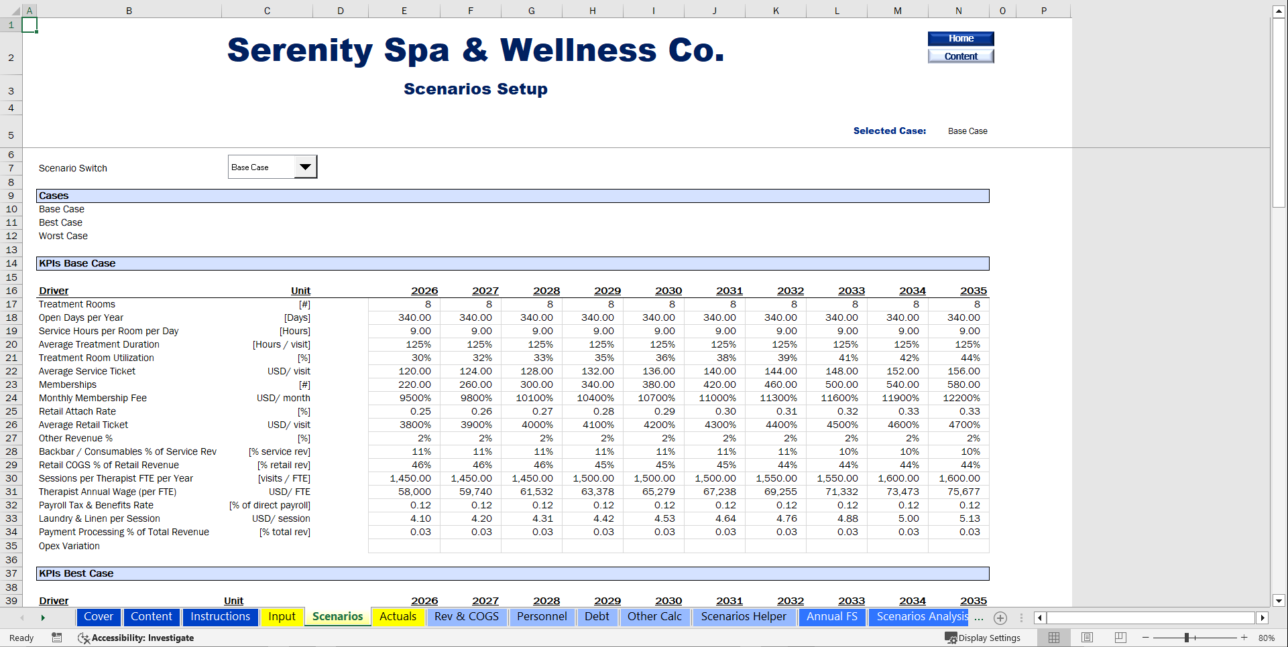Select the column N header
This screenshot has width=1288, height=647.
(x=958, y=11)
